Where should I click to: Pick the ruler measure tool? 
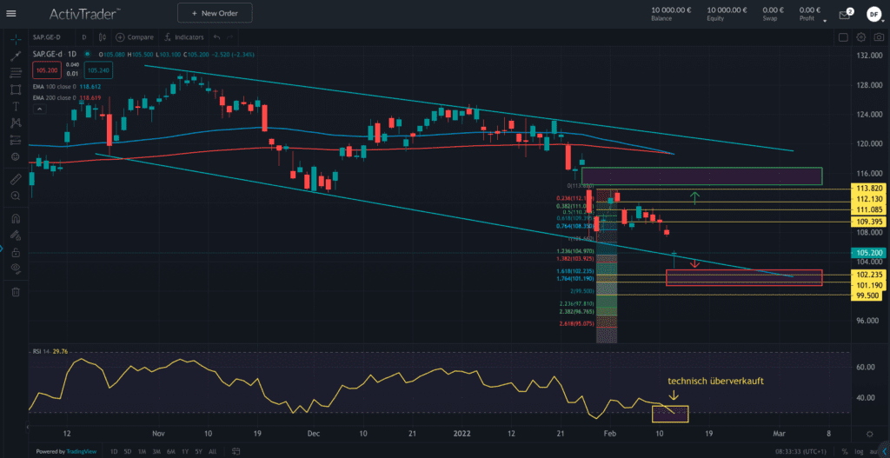click(x=15, y=180)
